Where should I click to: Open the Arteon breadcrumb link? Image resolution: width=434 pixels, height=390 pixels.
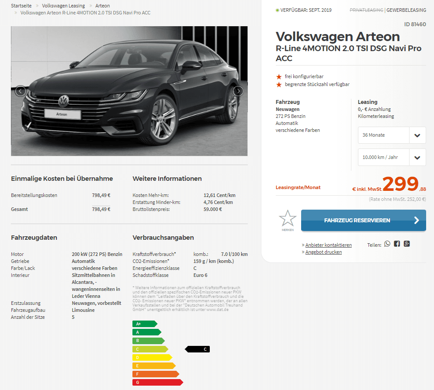pyautogui.click(x=102, y=6)
